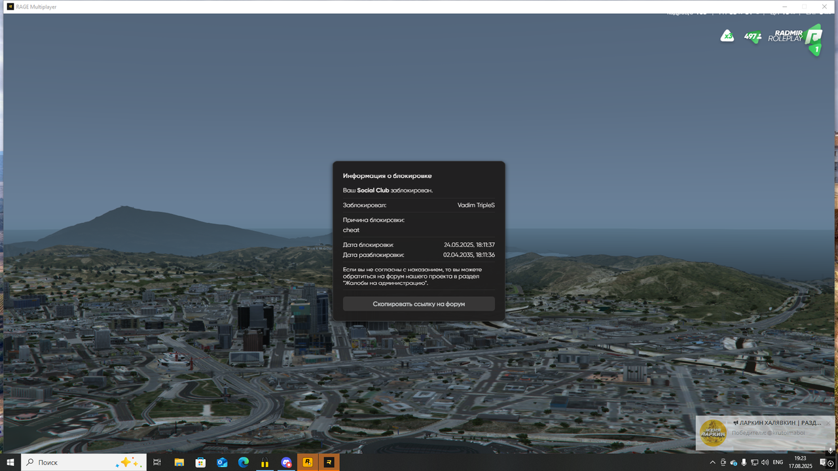The width and height of the screenshot is (838, 471).
Task: Open Microsoft Store from the taskbar
Action: [x=200, y=462]
